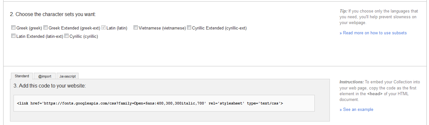Click the grayed Latin (latin) checkbox
This screenshot has height=125, width=429.
tap(103, 28)
